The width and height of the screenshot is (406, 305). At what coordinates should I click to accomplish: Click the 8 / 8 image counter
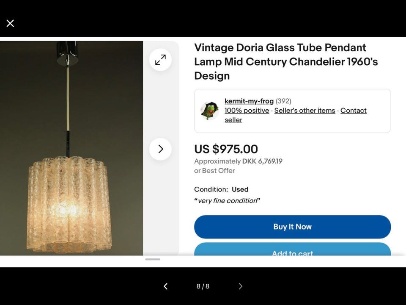203,286
